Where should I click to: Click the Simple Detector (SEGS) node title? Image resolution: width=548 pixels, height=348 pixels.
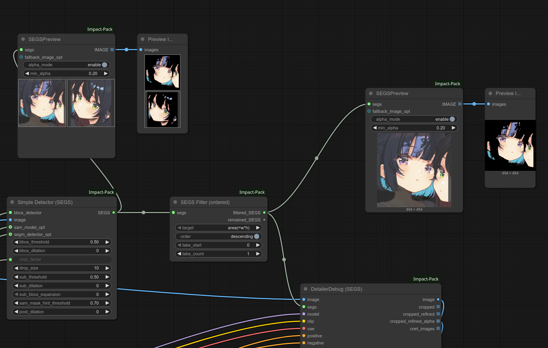(x=45, y=202)
